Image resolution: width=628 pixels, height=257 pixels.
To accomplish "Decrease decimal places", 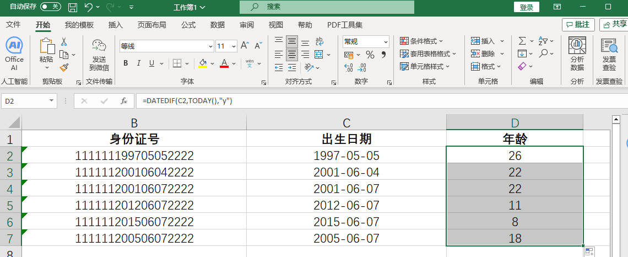I will pos(362,67).
